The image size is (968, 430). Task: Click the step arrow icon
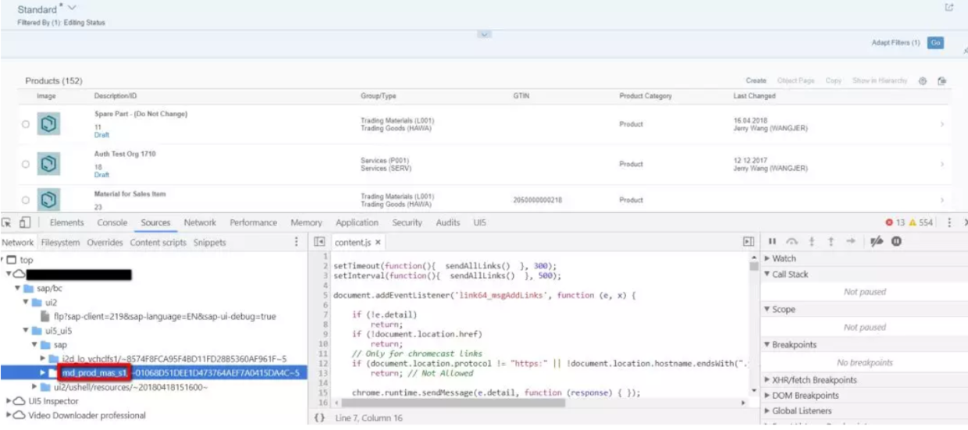click(x=851, y=242)
